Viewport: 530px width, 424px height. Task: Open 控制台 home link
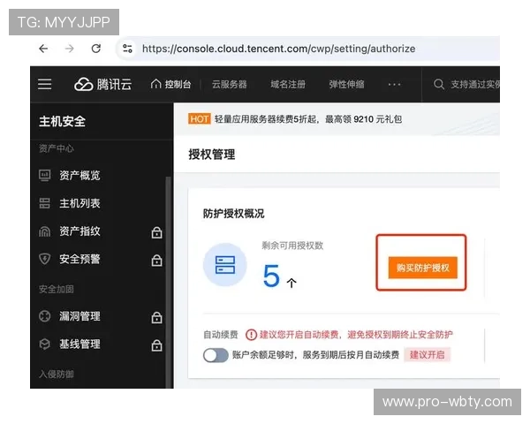170,84
